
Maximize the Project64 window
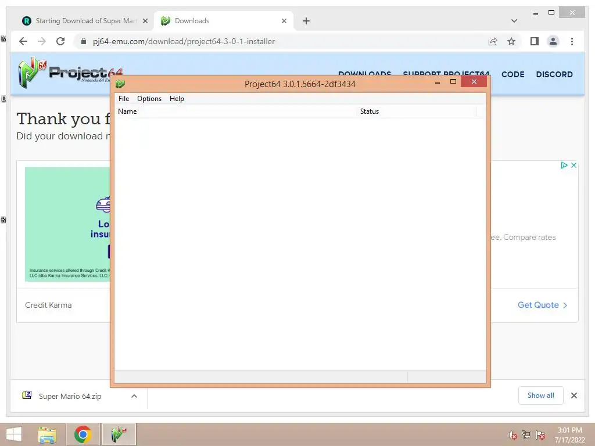pos(453,81)
